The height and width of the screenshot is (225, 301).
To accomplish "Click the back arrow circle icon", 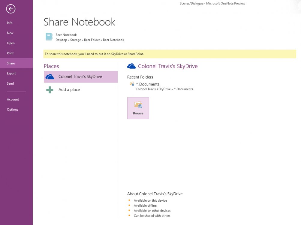I will pos(11,9).
